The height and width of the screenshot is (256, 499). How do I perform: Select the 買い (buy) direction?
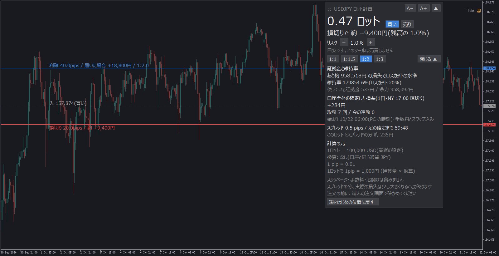pyautogui.click(x=392, y=24)
